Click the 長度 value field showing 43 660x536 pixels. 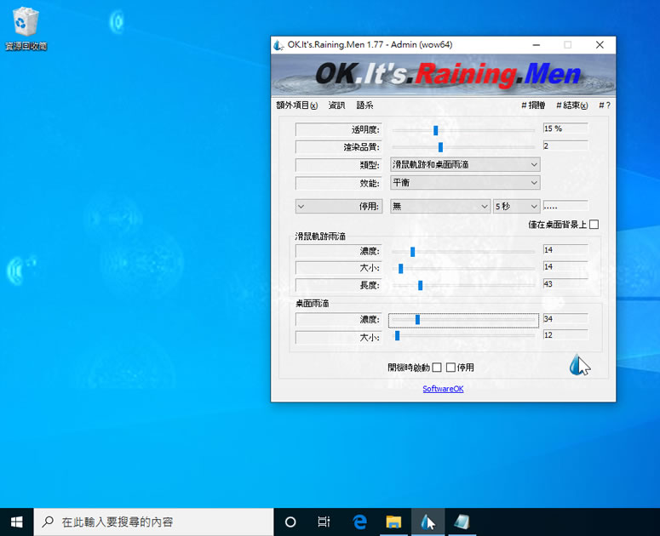(x=565, y=284)
